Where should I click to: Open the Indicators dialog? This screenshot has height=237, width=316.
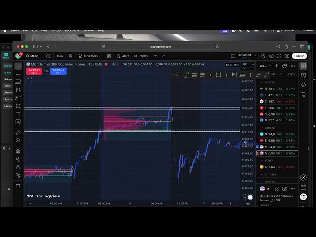[x=88, y=56]
